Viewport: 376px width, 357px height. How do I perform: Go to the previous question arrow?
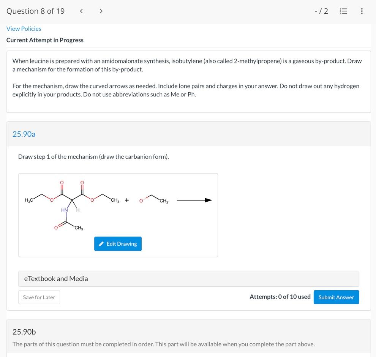81,11
